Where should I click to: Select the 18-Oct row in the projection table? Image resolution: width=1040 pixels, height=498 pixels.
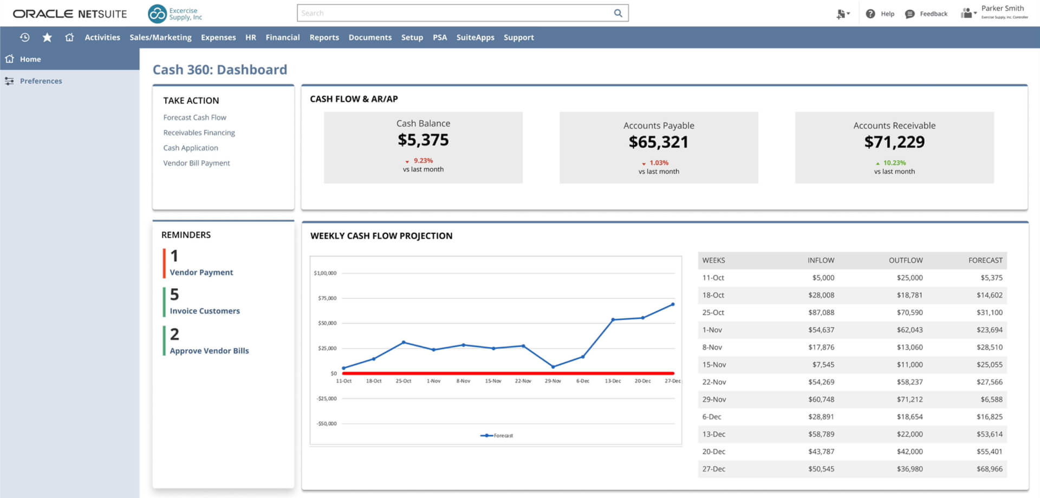[850, 295]
